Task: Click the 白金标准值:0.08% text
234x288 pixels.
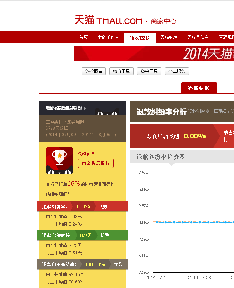Action: (64, 217)
